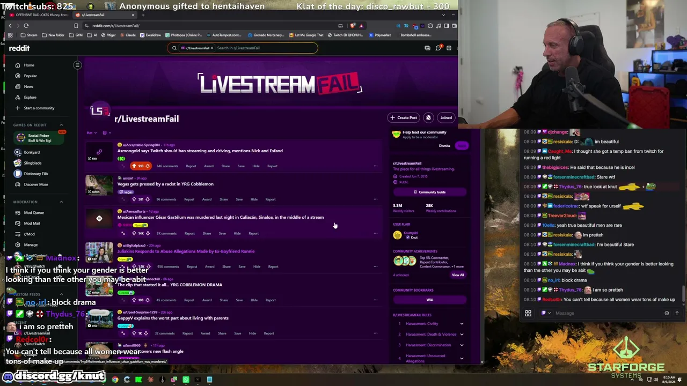Image resolution: width=687 pixels, height=386 pixels.
Task: Open Reddit chat icon with notification badge
Action: coord(438,48)
